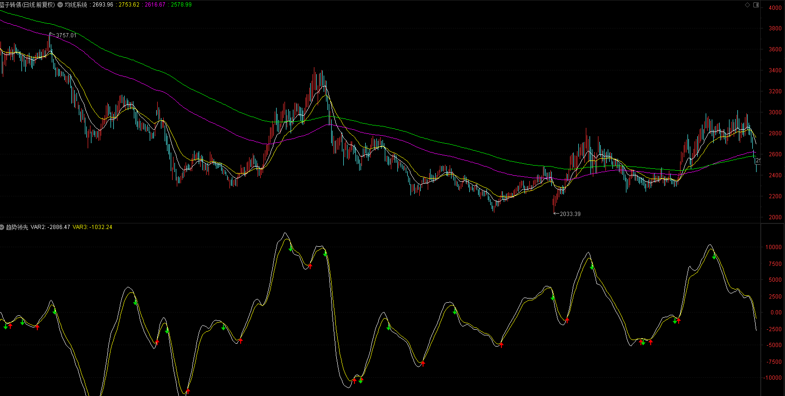Click the 2400 price axis label
This screenshot has height=396, width=785.
[775, 175]
